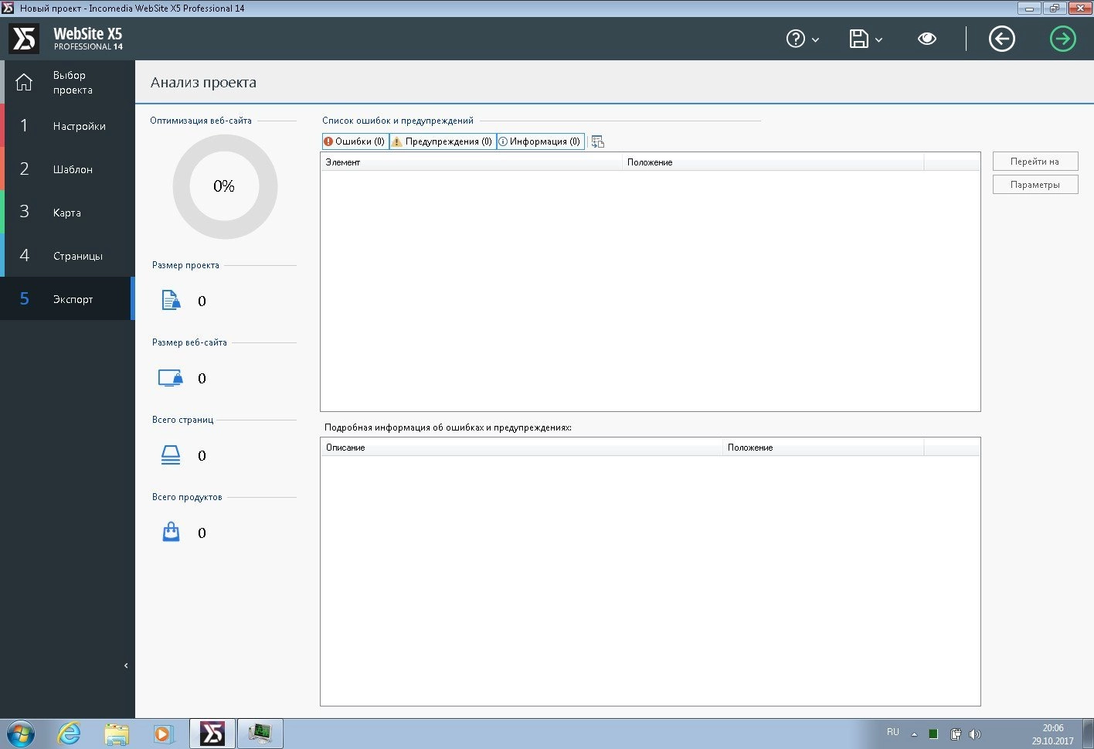Image resolution: width=1094 pixels, height=749 pixels.
Task: Toggle the Информация (0) filter
Action: 540,141
